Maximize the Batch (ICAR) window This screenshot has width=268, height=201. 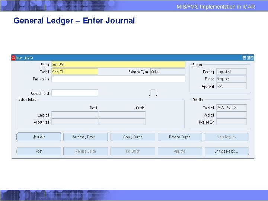pyautogui.click(x=248, y=58)
